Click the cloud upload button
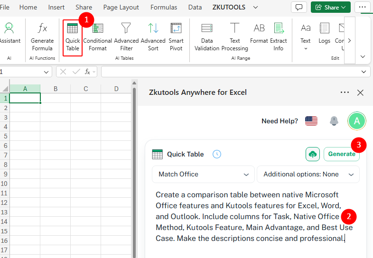Screen dimensions: 373x258 coord(313,154)
